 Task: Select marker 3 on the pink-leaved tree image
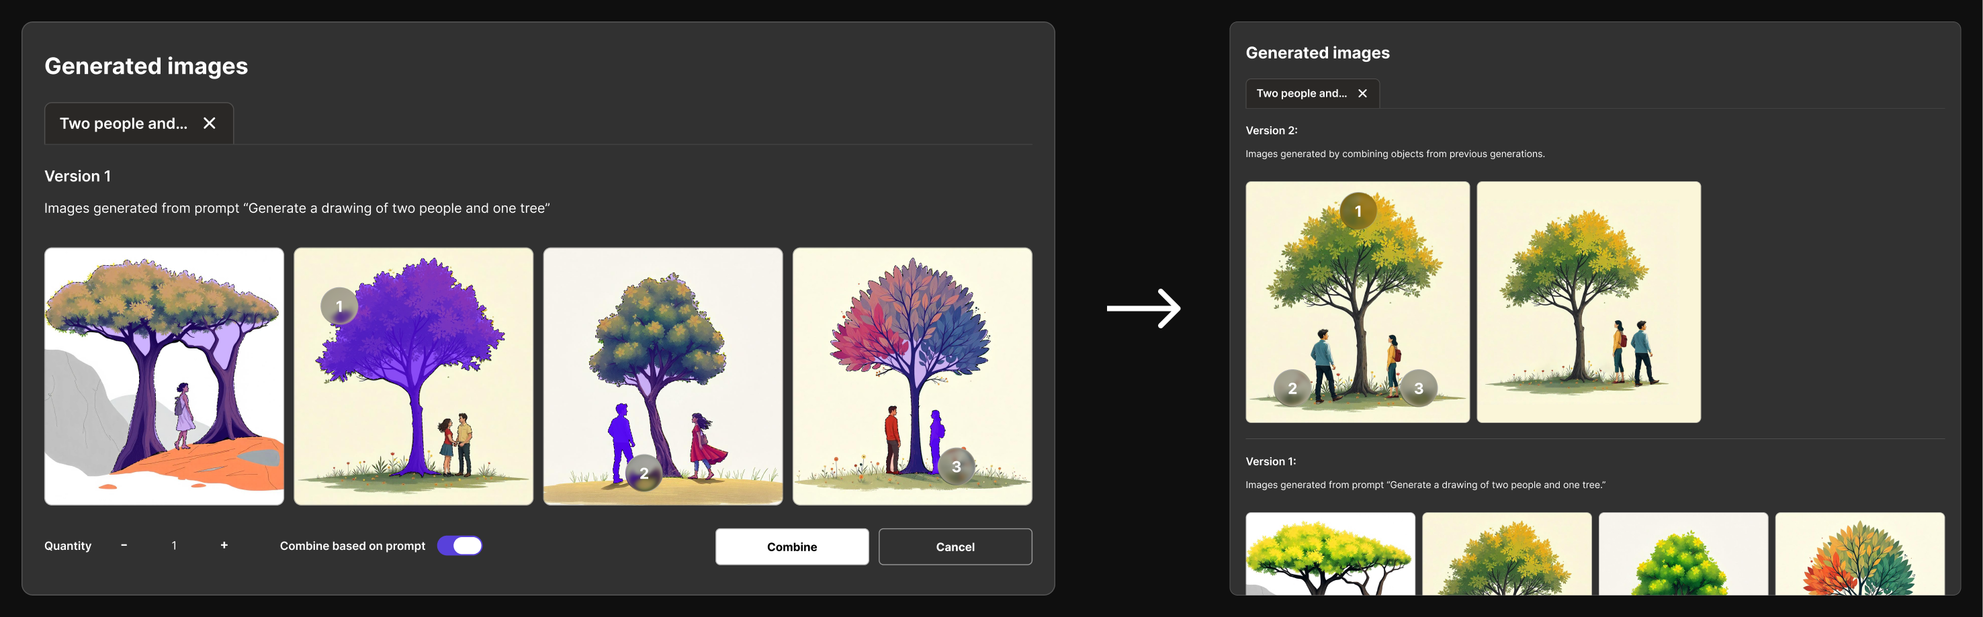tap(957, 465)
